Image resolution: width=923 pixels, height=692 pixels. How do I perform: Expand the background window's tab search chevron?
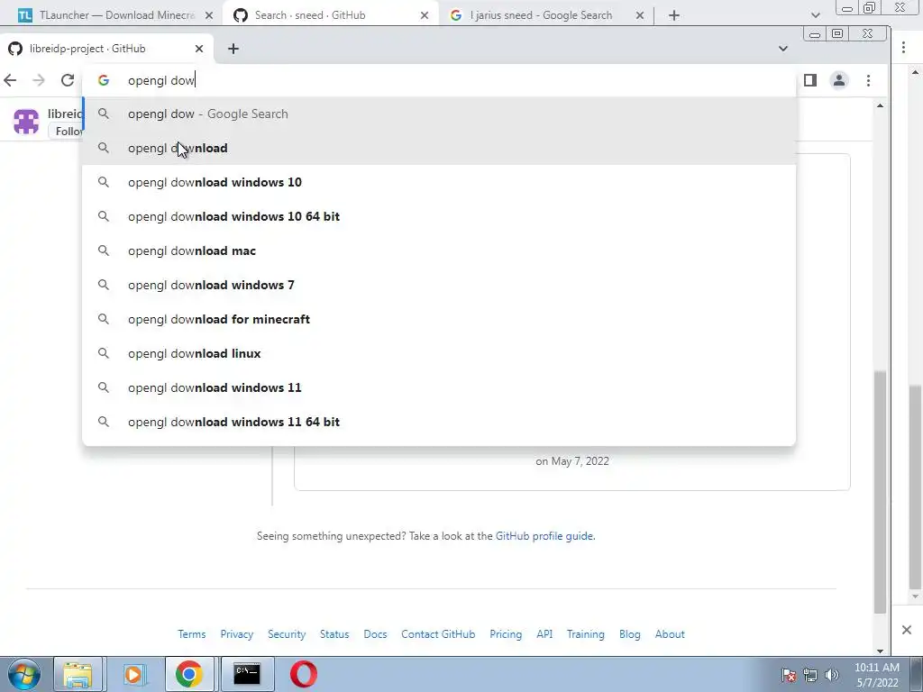tap(815, 15)
